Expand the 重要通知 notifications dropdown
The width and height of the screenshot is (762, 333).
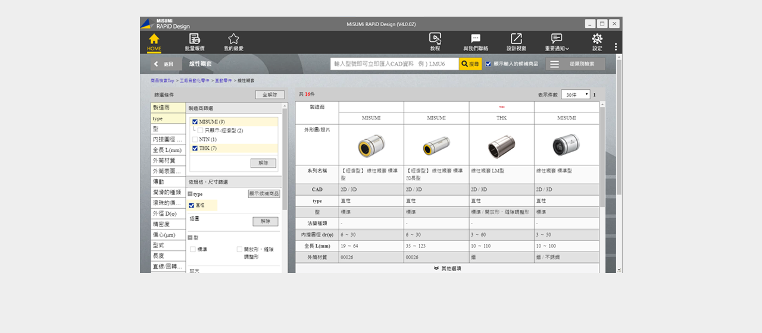coord(557,42)
